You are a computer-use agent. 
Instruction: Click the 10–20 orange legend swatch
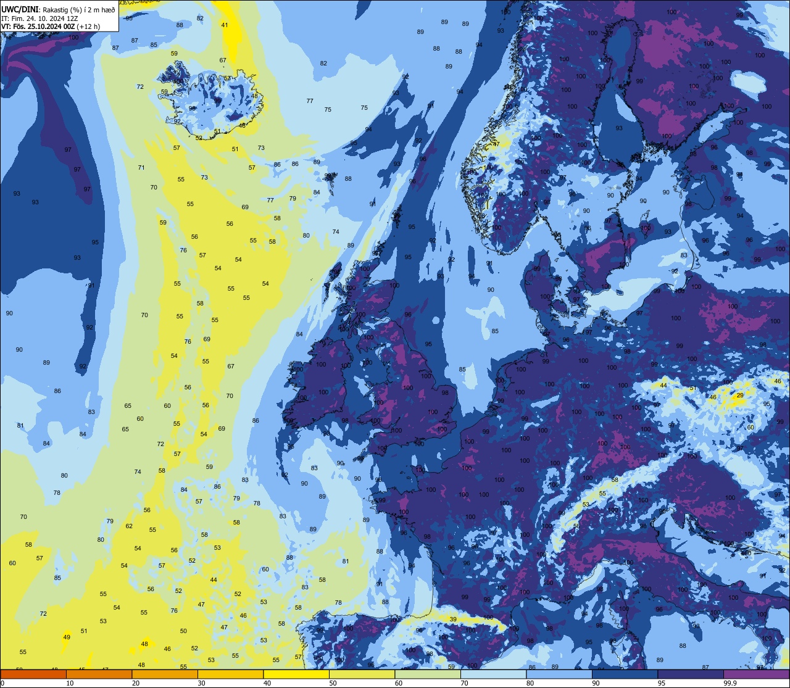(x=99, y=674)
